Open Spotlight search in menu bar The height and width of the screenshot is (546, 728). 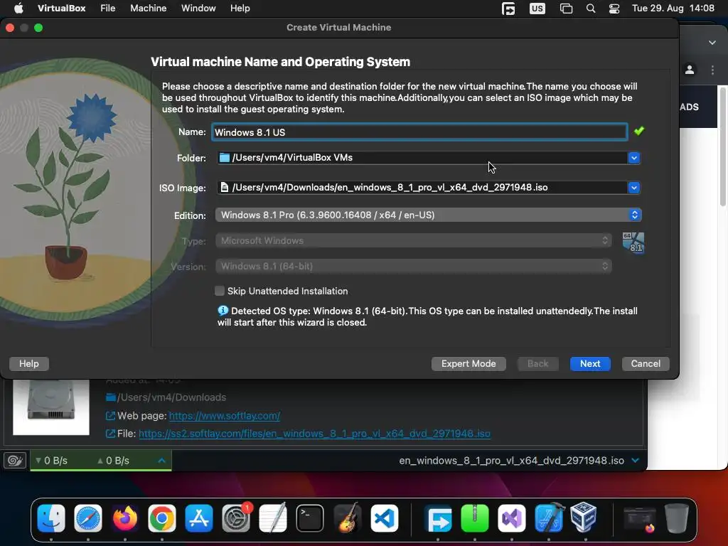591,9
